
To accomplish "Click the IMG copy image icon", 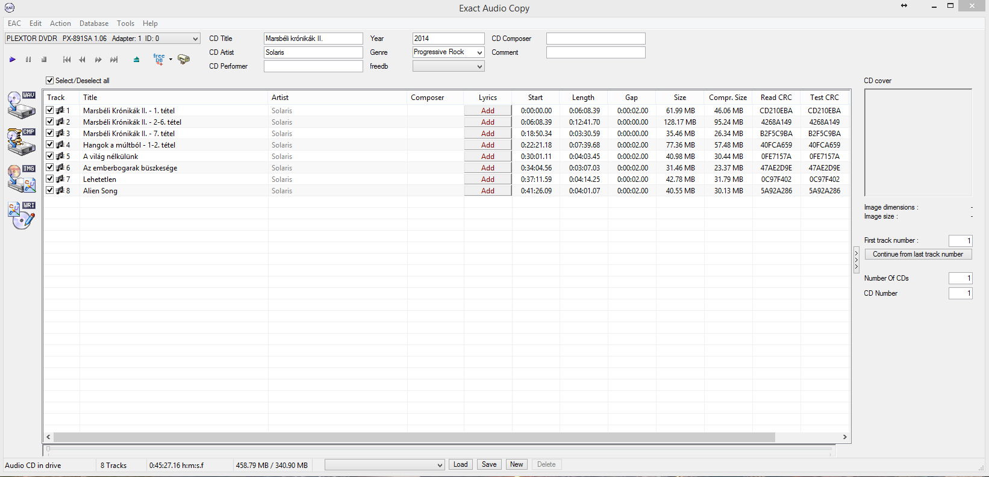I will (x=22, y=178).
